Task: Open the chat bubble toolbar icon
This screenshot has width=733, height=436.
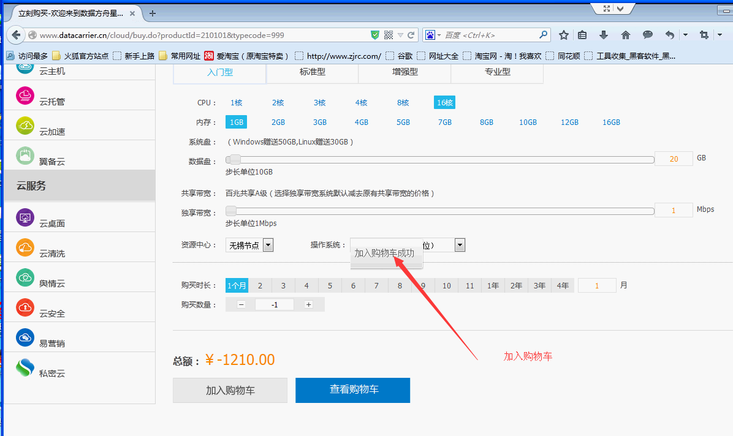Action: pos(647,34)
